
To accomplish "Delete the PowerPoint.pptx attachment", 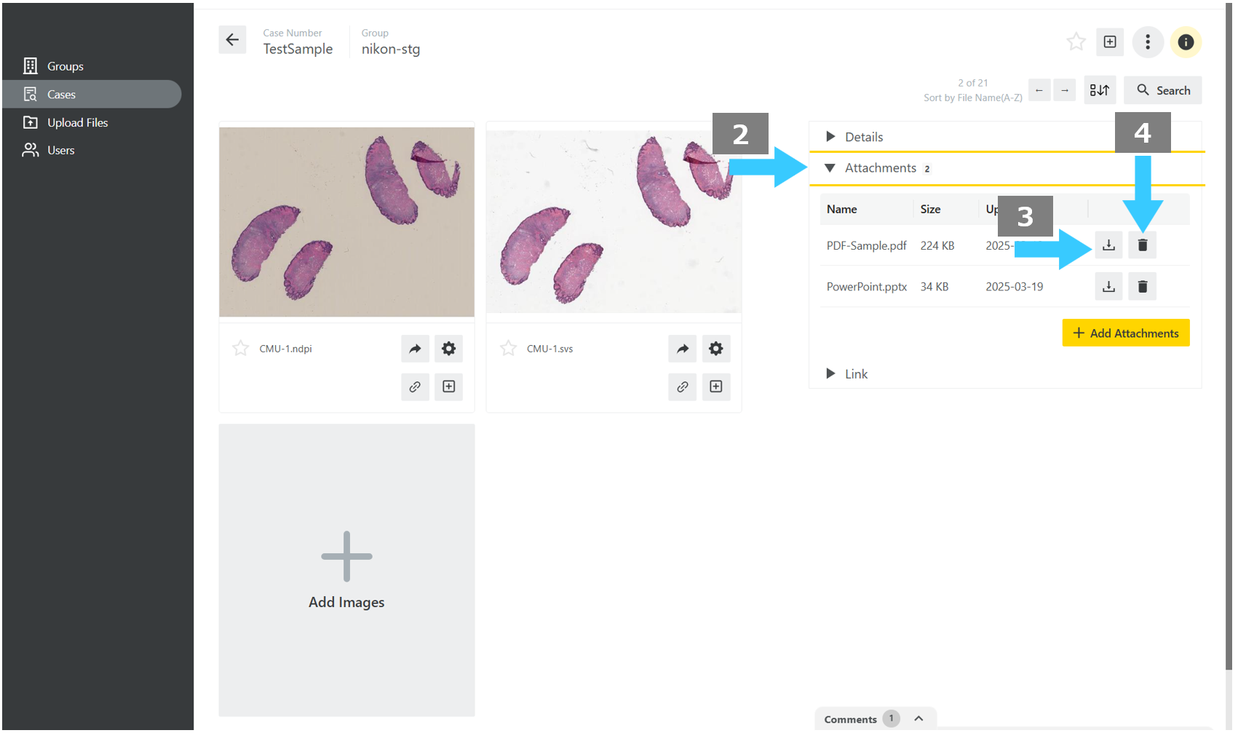I will [x=1143, y=287].
